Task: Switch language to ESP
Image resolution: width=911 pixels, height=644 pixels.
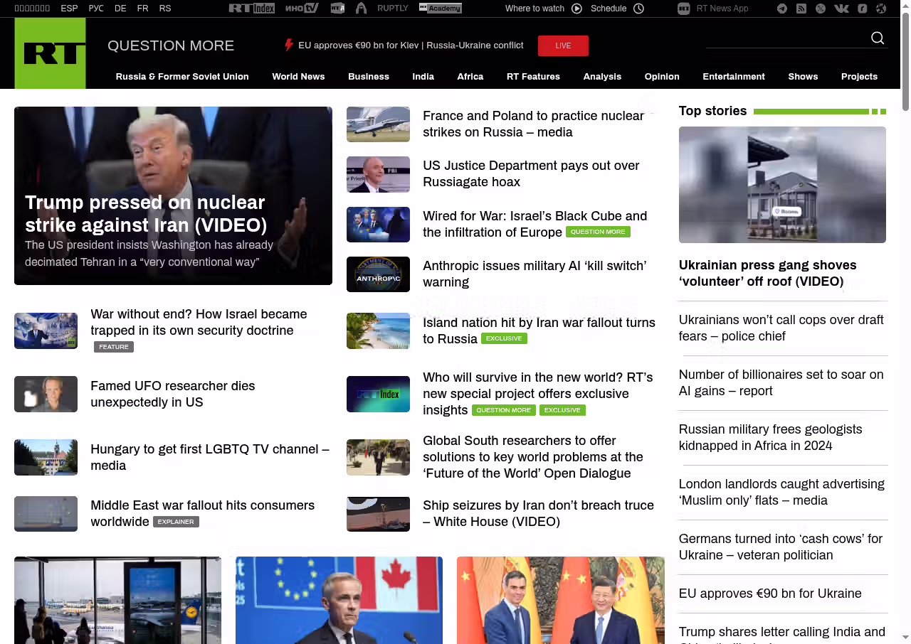Action: point(69,9)
